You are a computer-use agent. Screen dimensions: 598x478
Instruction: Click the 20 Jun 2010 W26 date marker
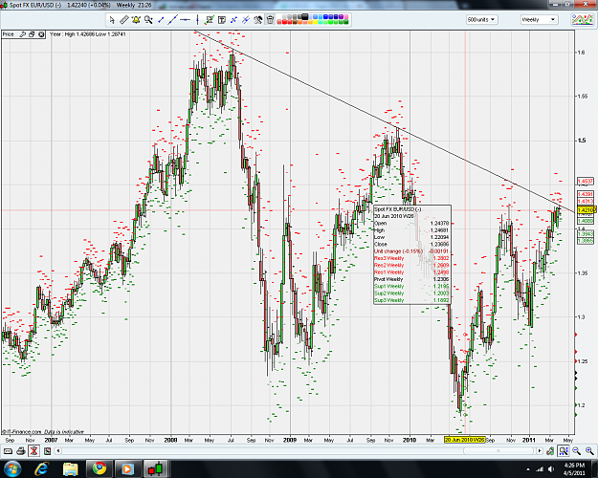(x=464, y=440)
